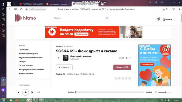The height and width of the screenshot is (102, 182).
Task: Skip to next track in player
Action: click(32, 92)
